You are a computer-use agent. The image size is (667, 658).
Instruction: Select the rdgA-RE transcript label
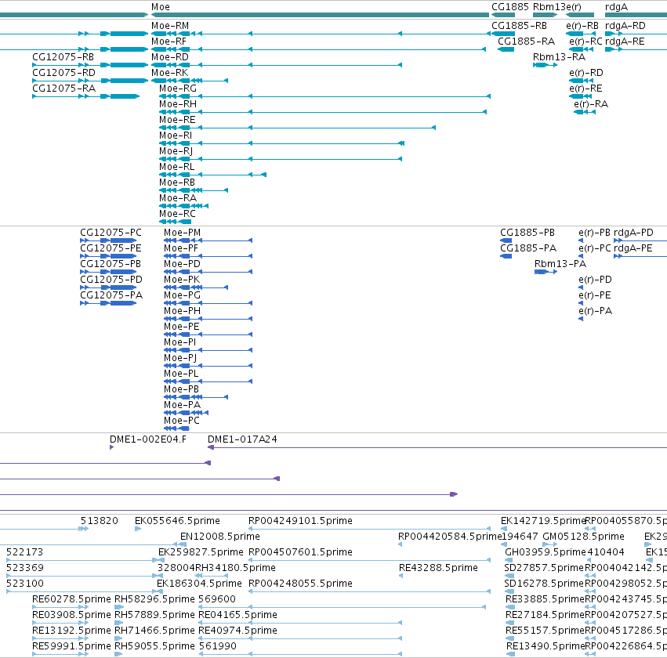click(x=625, y=42)
